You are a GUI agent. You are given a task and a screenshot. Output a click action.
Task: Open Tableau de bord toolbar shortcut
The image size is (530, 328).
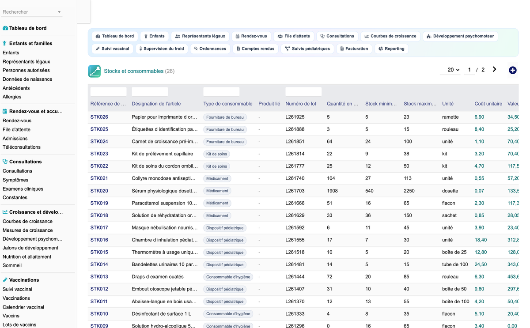pos(115,36)
